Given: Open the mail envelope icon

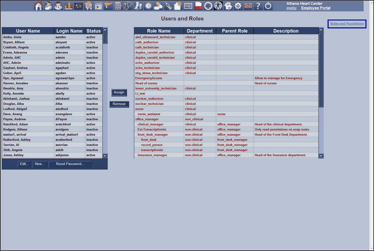Looking at the screenshot, I should pos(248,5).
